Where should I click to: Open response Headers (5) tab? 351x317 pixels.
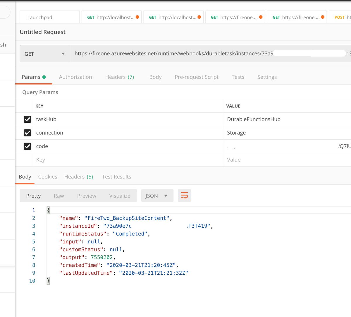point(79,177)
